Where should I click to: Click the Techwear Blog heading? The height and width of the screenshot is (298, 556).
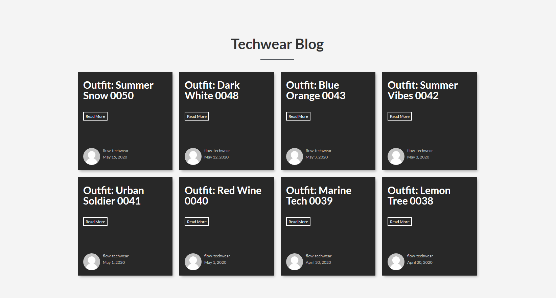click(x=277, y=44)
